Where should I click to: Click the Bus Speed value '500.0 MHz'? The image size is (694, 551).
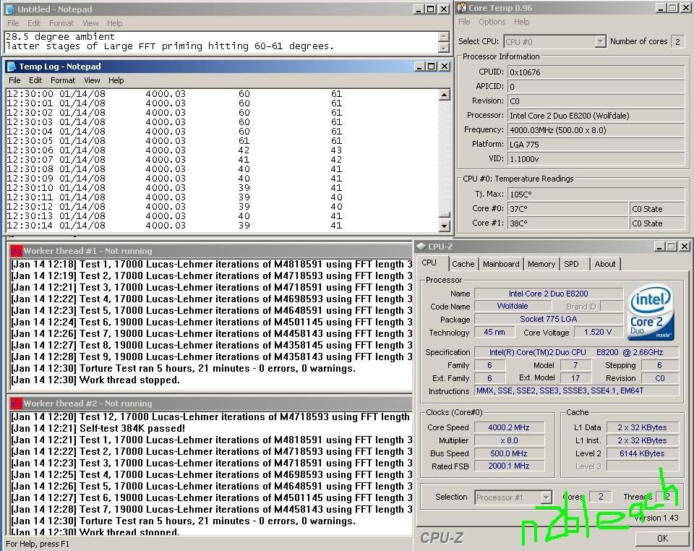(x=509, y=453)
